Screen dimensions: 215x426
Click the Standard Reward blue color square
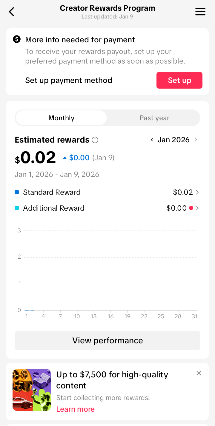(17, 192)
